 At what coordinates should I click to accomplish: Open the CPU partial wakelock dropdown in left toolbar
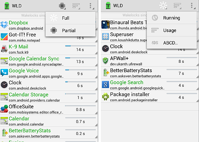pos(62,6)
